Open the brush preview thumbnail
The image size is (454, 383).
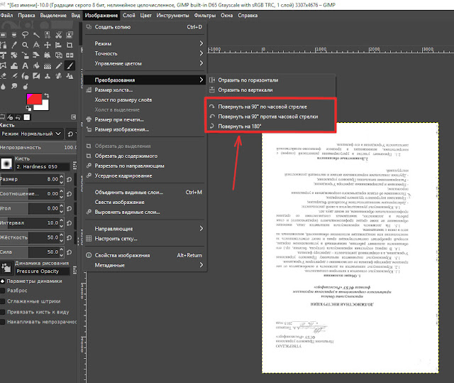(x=6, y=164)
